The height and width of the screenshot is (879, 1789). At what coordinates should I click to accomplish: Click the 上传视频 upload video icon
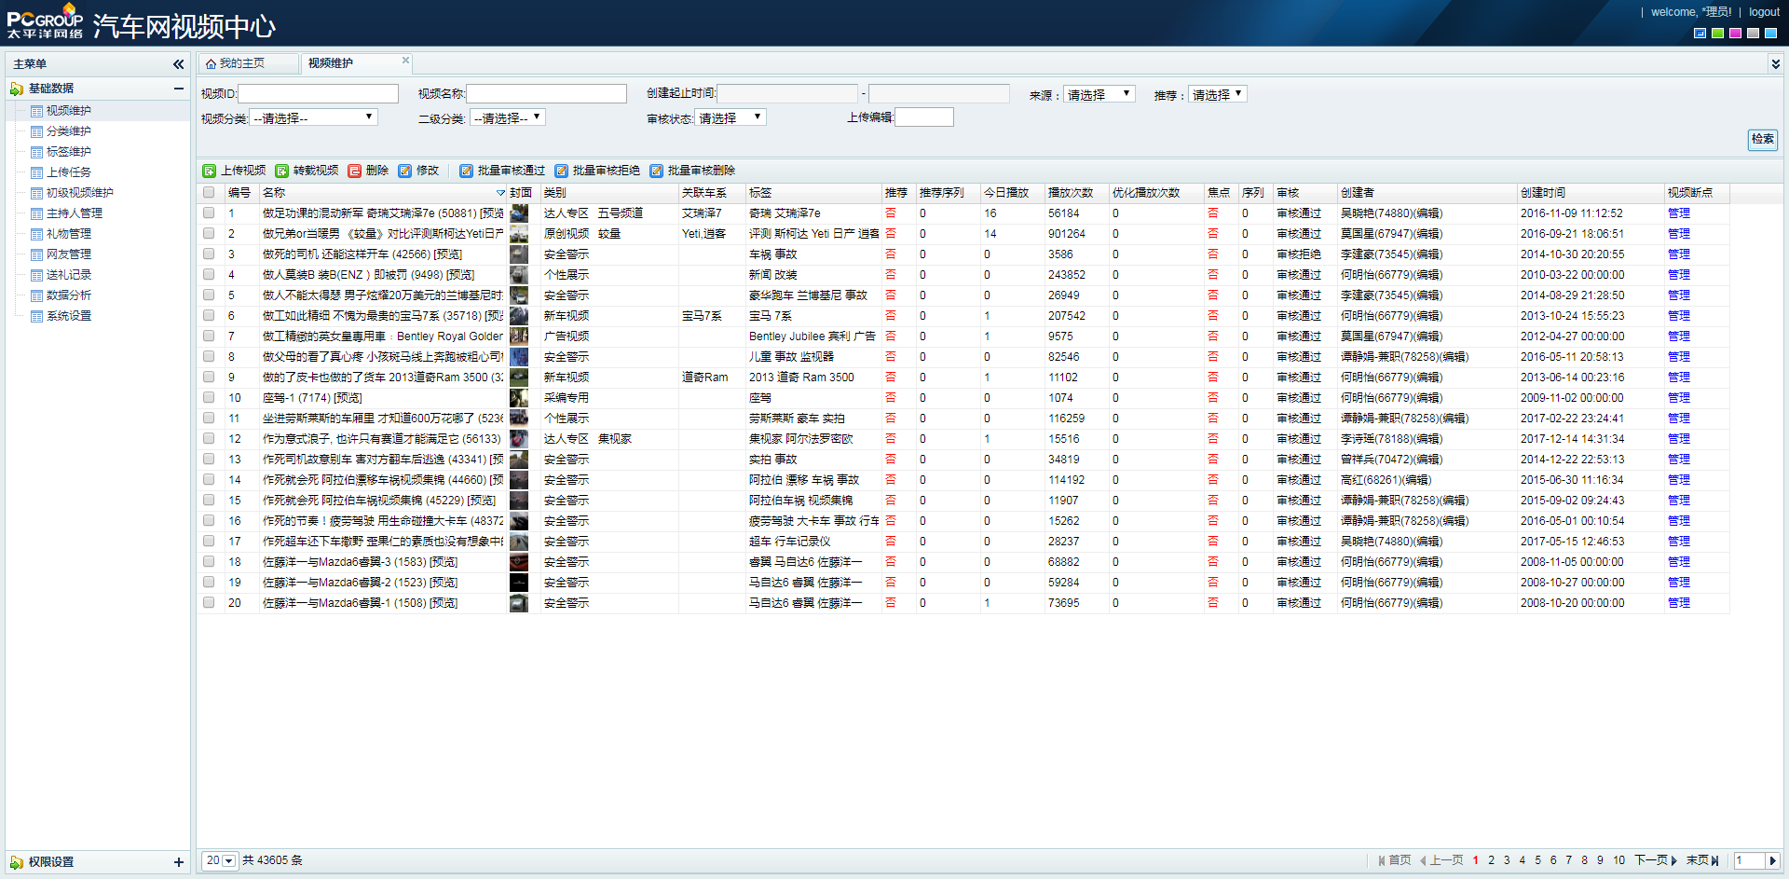(210, 171)
